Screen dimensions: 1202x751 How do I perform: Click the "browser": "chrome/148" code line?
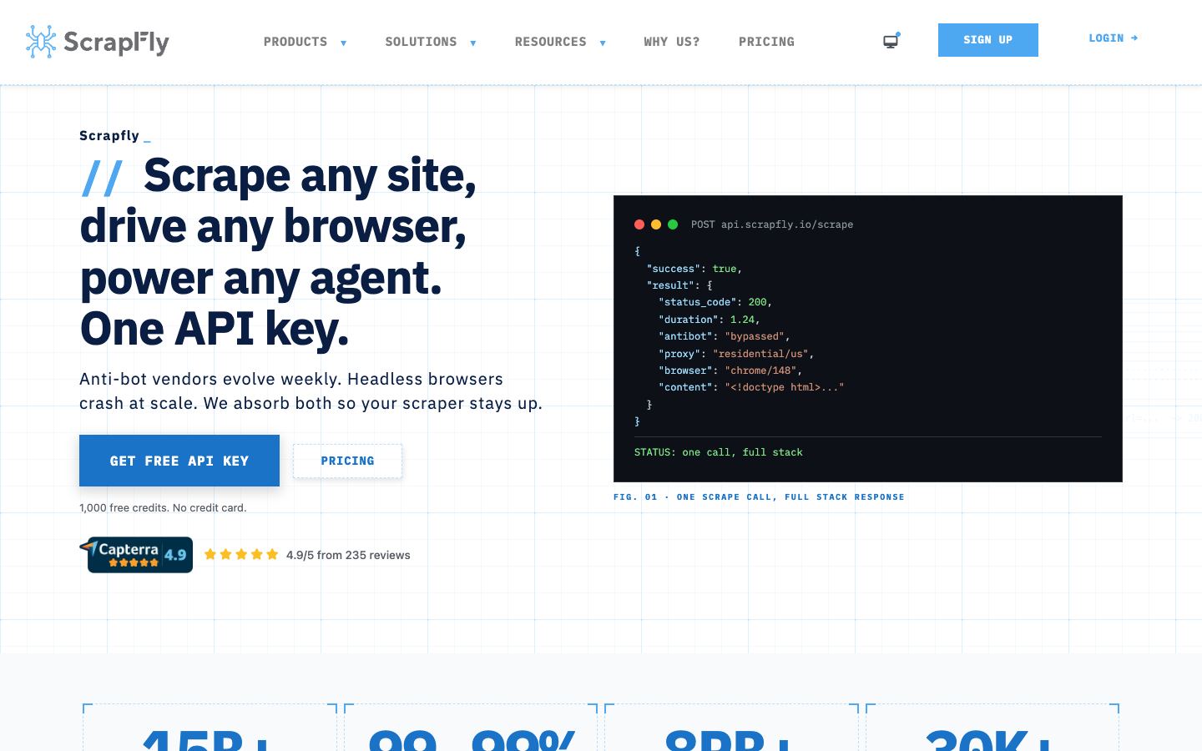click(x=730, y=370)
